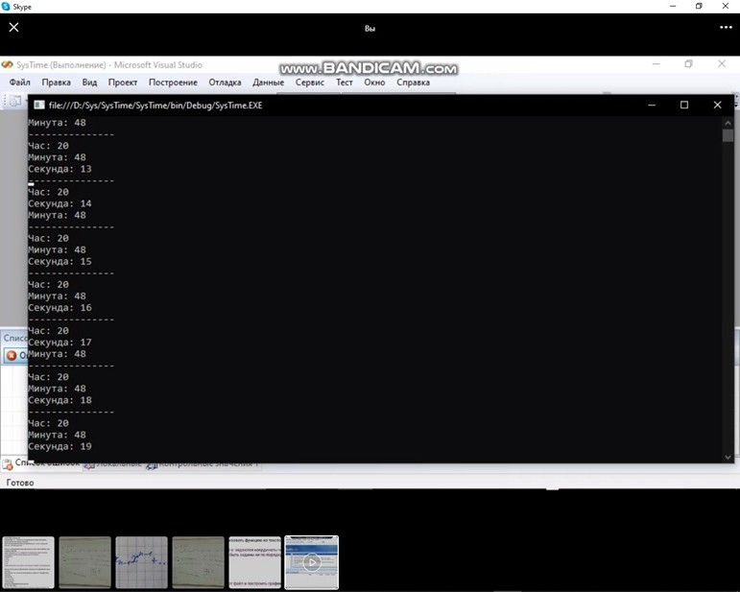Click the Вы label at the viewer top
Screen dimensions: 740x592
pyautogui.click(x=370, y=28)
